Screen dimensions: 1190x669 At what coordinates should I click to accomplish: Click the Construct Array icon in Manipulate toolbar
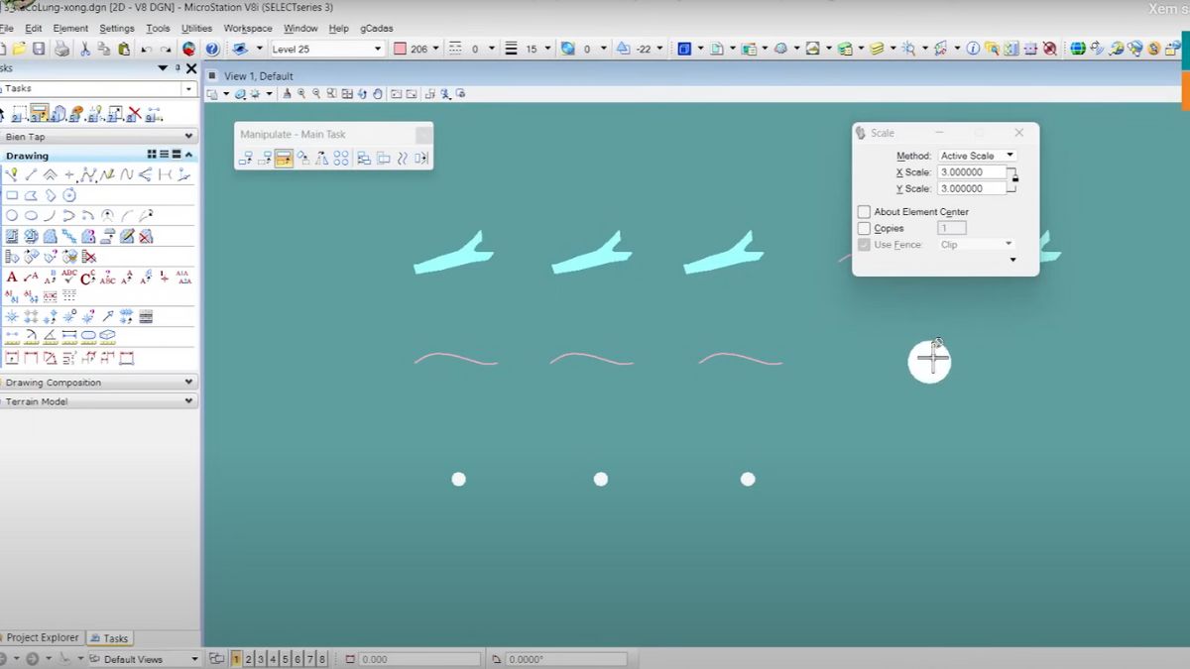click(x=341, y=158)
